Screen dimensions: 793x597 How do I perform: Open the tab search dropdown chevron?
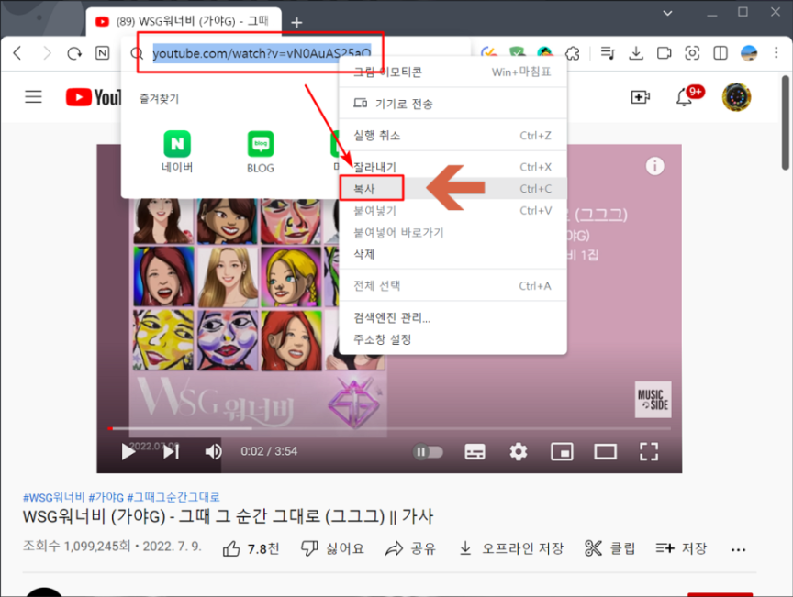(667, 13)
